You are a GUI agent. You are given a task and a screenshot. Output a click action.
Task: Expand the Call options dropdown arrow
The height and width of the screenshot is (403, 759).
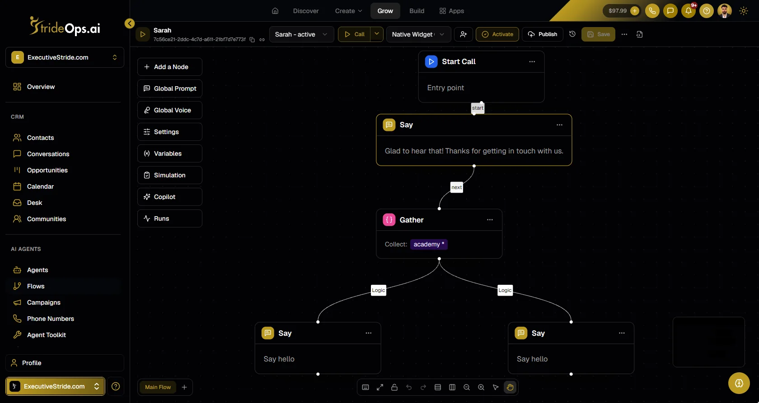377,34
